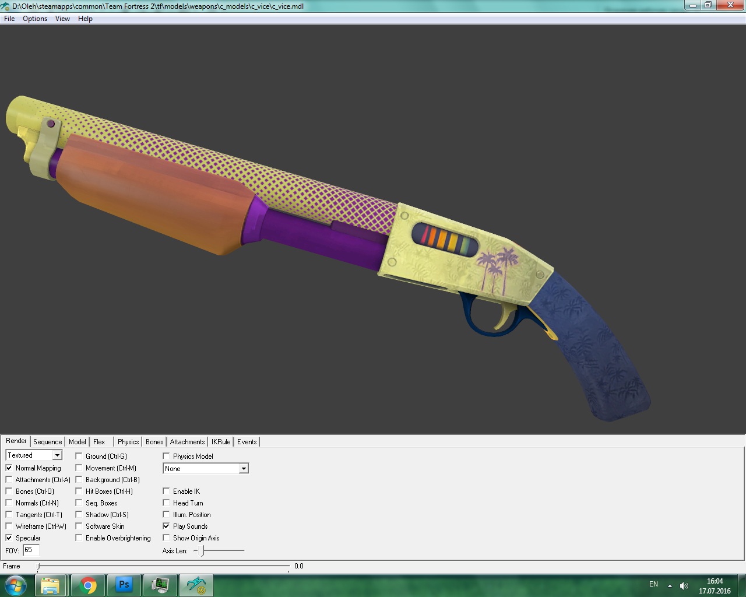Restore down the model viewer window
The height and width of the screenshot is (597, 746).
708,5
